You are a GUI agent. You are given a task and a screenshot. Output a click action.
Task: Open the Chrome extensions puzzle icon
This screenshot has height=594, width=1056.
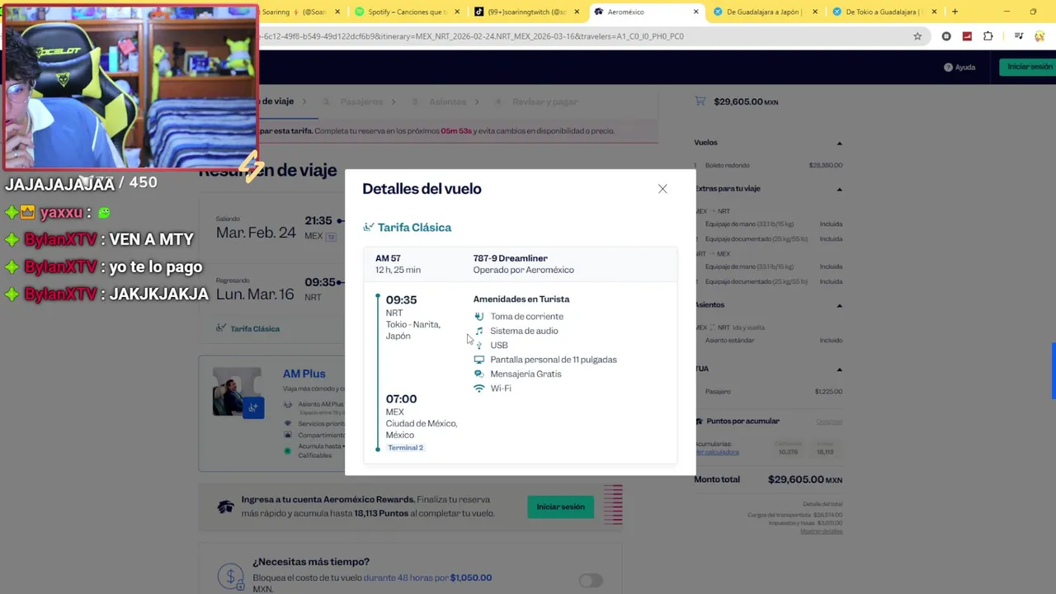tap(988, 36)
